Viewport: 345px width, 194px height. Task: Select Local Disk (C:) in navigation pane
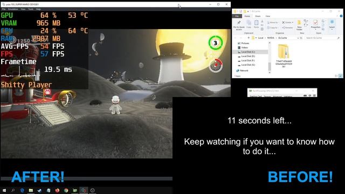coord(248,52)
